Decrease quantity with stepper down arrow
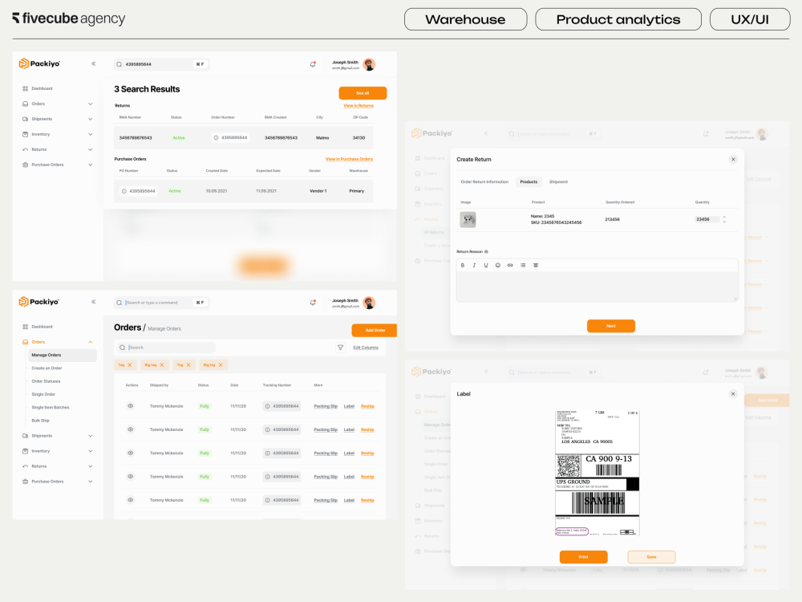The width and height of the screenshot is (802, 602). tap(724, 222)
